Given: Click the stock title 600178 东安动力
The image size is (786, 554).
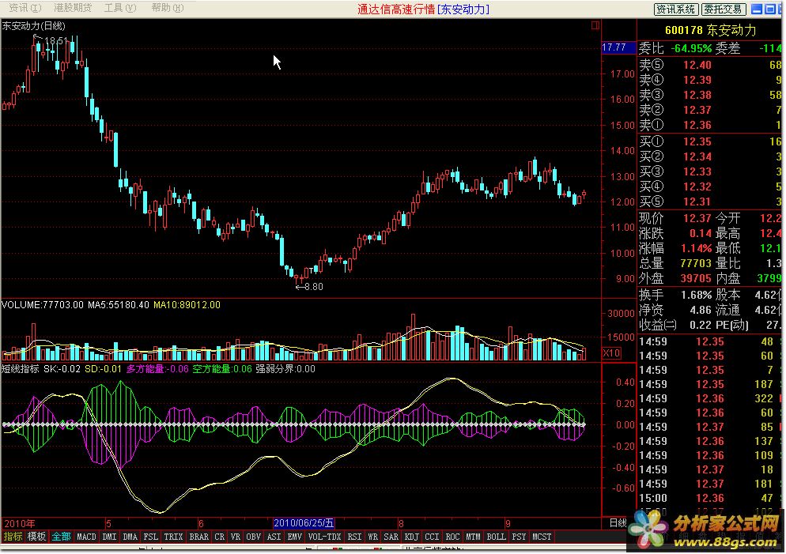Looking at the screenshot, I should pos(710,30).
